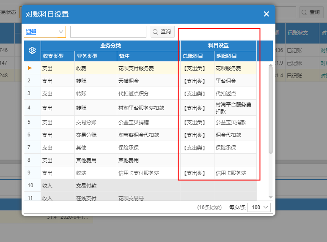Click the 交易付款 cell in row 10
The image size is (327, 242).
[x=96, y=185]
